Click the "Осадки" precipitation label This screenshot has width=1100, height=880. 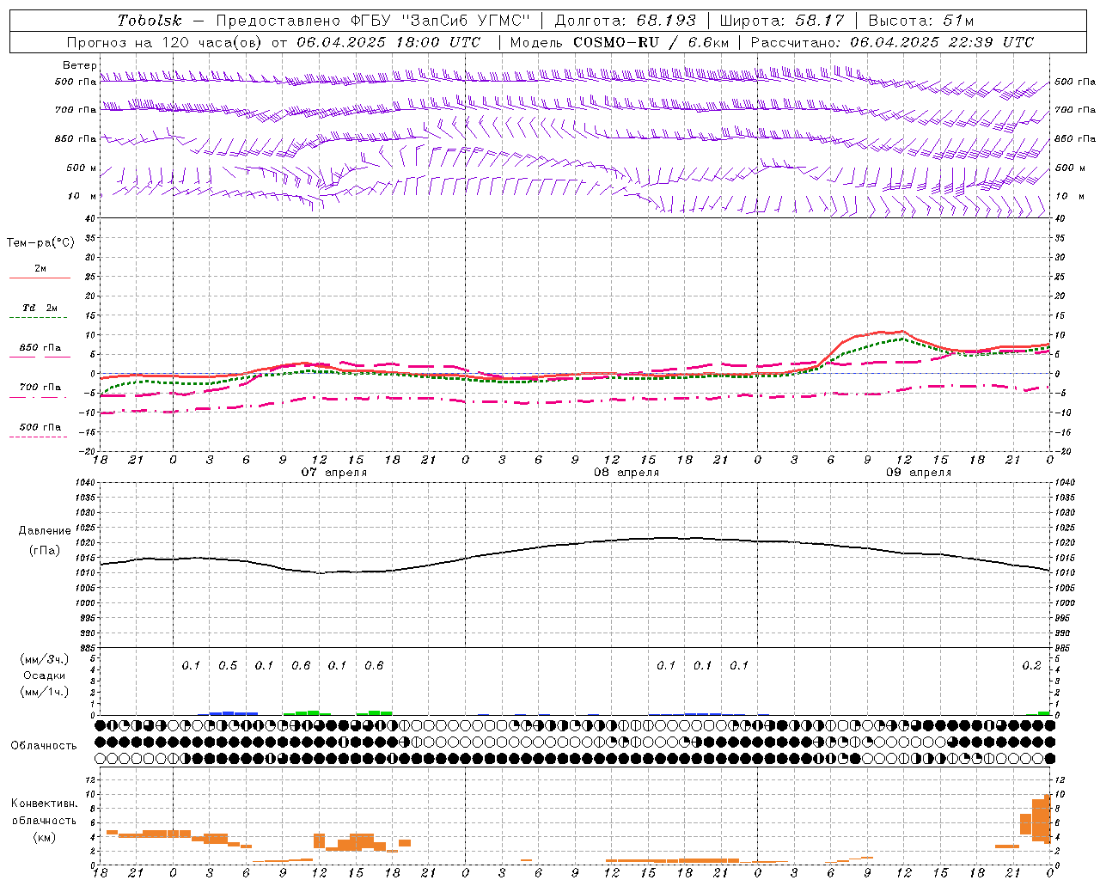click(x=44, y=675)
